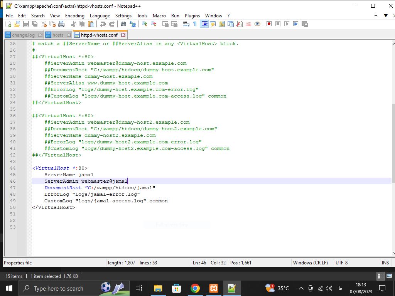Open the Settings menu

pyautogui.click(x=123, y=15)
